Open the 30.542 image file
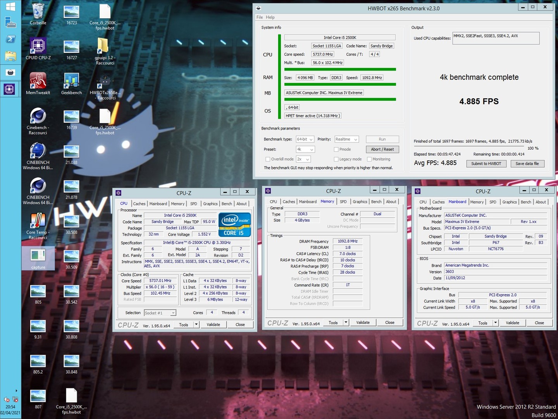This screenshot has height=419, width=558. point(72,293)
